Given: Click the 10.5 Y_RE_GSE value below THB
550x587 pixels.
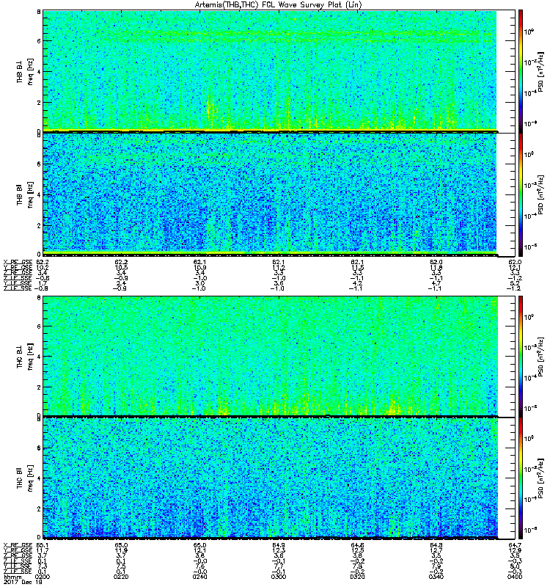Looking at the screenshot, I should (x=121, y=268).
